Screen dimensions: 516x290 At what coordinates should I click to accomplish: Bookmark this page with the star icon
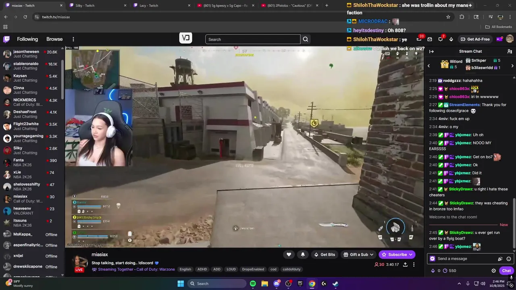pyautogui.click(x=448, y=17)
